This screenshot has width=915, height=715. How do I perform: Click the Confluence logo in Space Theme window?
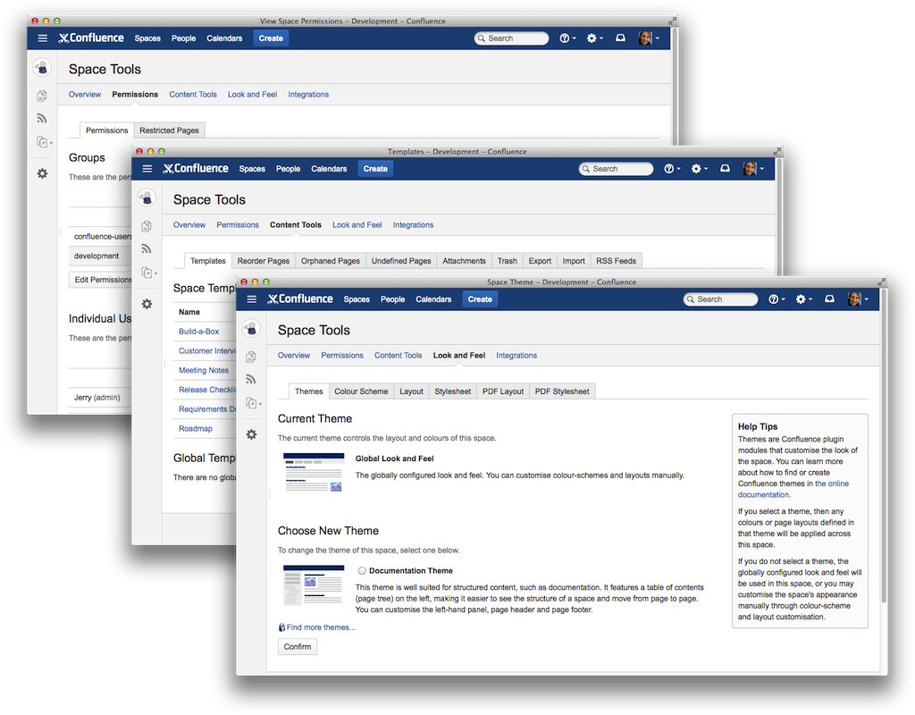pyautogui.click(x=300, y=299)
